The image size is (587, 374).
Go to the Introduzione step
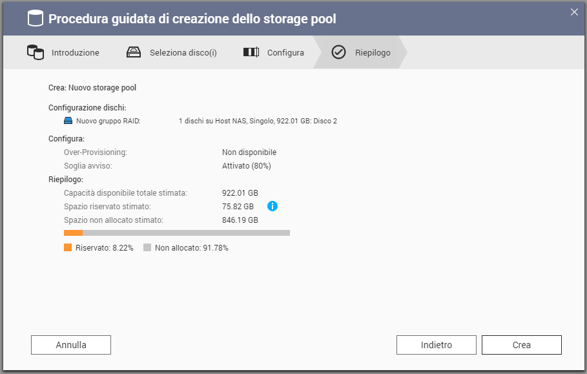pyautogui.click(x=75, y=53)
